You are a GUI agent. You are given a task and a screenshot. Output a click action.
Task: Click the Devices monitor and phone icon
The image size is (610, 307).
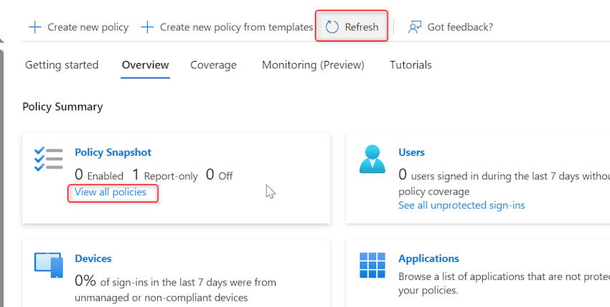pos(49,265)
